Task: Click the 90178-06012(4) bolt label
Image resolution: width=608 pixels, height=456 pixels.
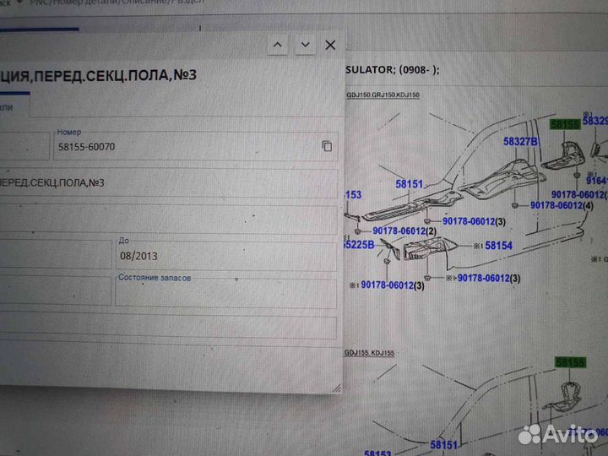Action: 562,205
